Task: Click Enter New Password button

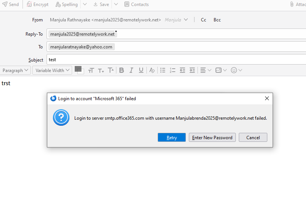Action: (213, 137)
